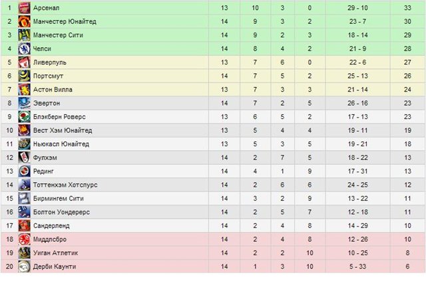Viewport: 426px width, 293px height.
Task: Click the Everton crest icon
Action: click(24, 103)
